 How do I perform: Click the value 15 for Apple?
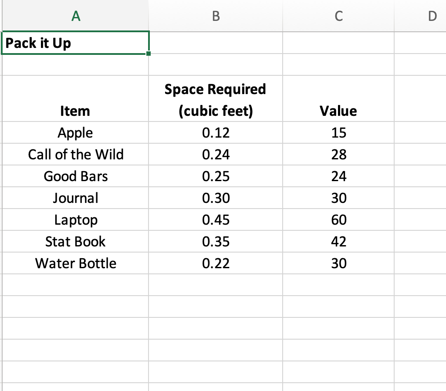338,132
